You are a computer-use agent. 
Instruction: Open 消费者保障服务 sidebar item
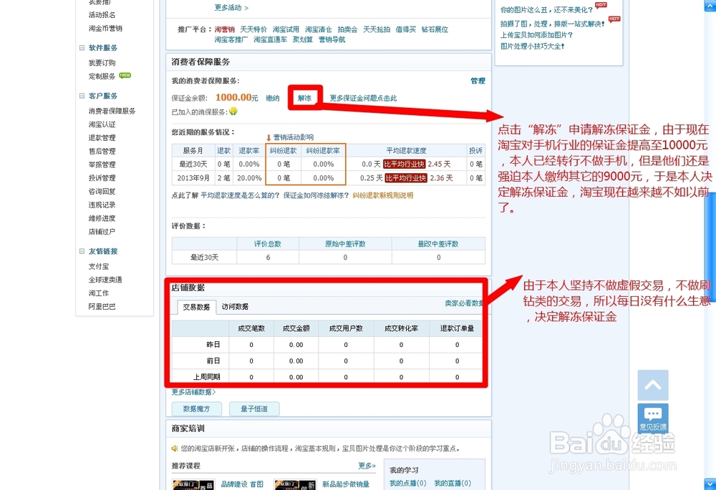point(112,111)
